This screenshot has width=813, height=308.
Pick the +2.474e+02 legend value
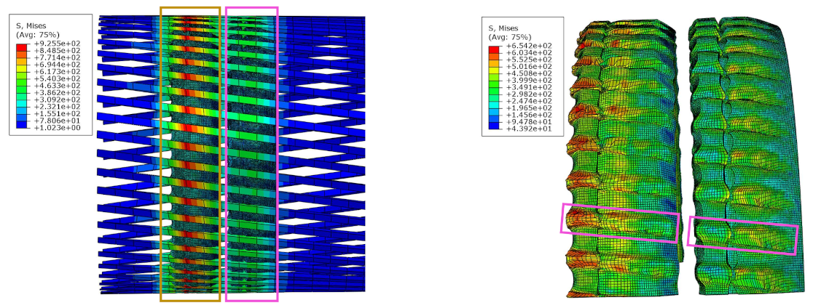[x=528, y=101]
